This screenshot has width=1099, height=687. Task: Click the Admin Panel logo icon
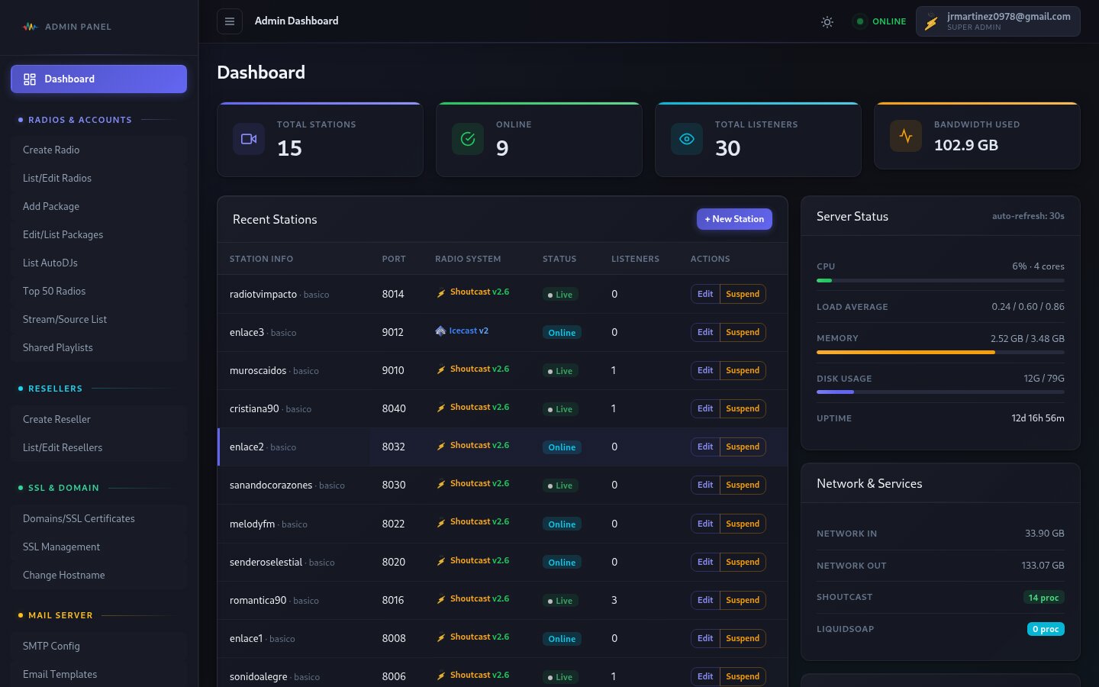(x=30, y=26)
